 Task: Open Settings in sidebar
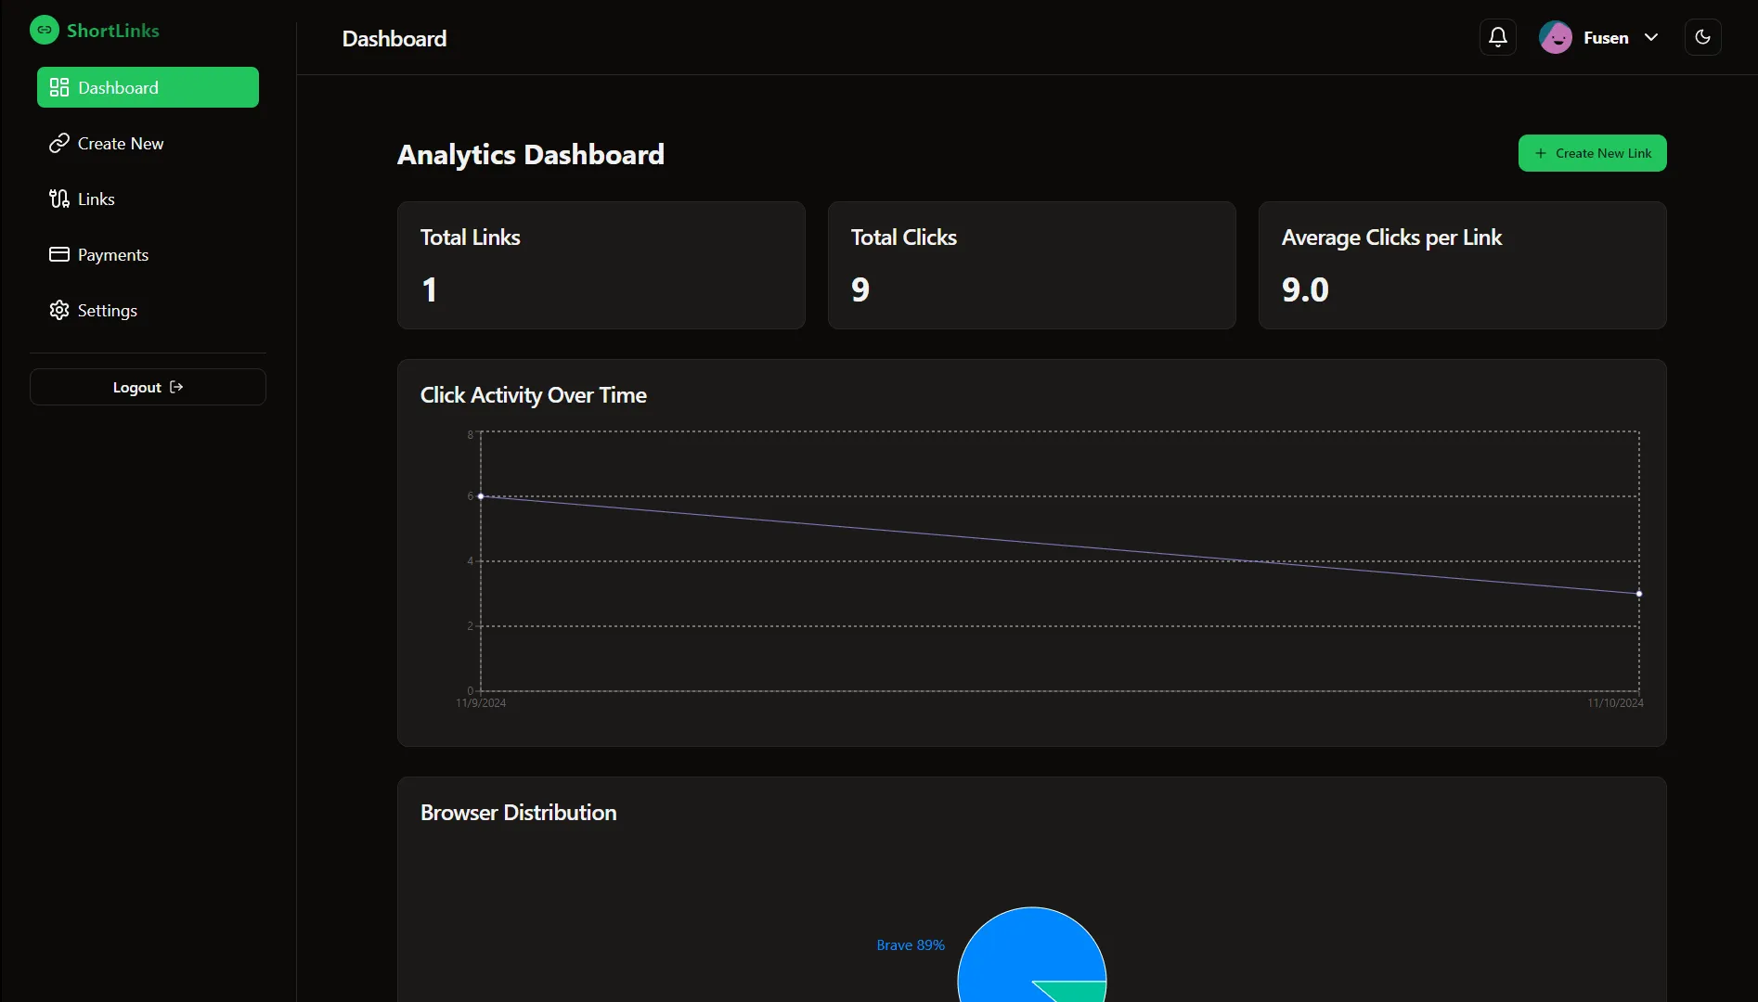148,310
